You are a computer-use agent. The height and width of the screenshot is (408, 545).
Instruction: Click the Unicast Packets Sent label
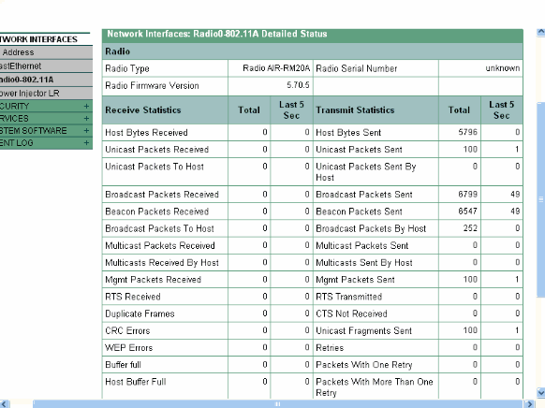(359, 150)
